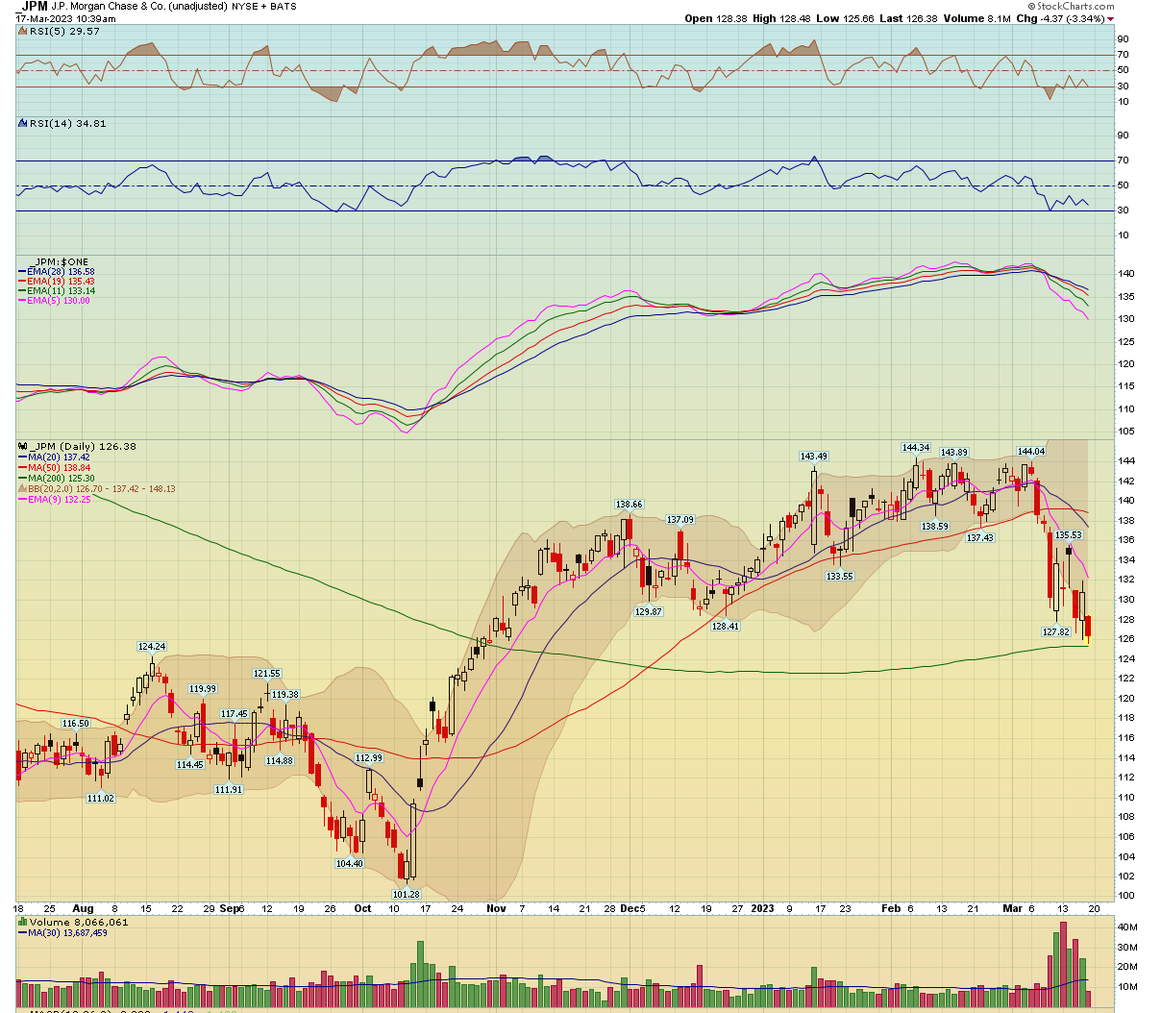Click the 101.28 low price label

(x=406, y=894)
